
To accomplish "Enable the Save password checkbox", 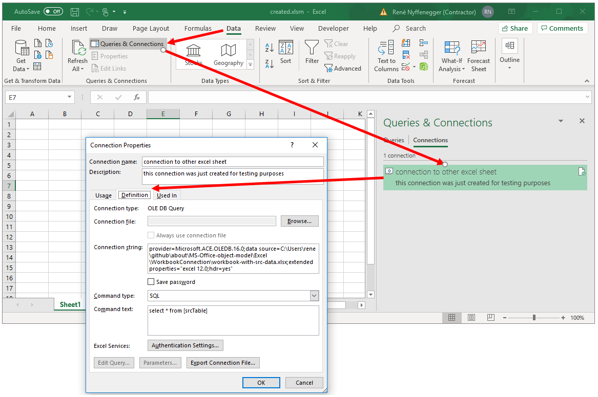I will (x=151, y=282).
